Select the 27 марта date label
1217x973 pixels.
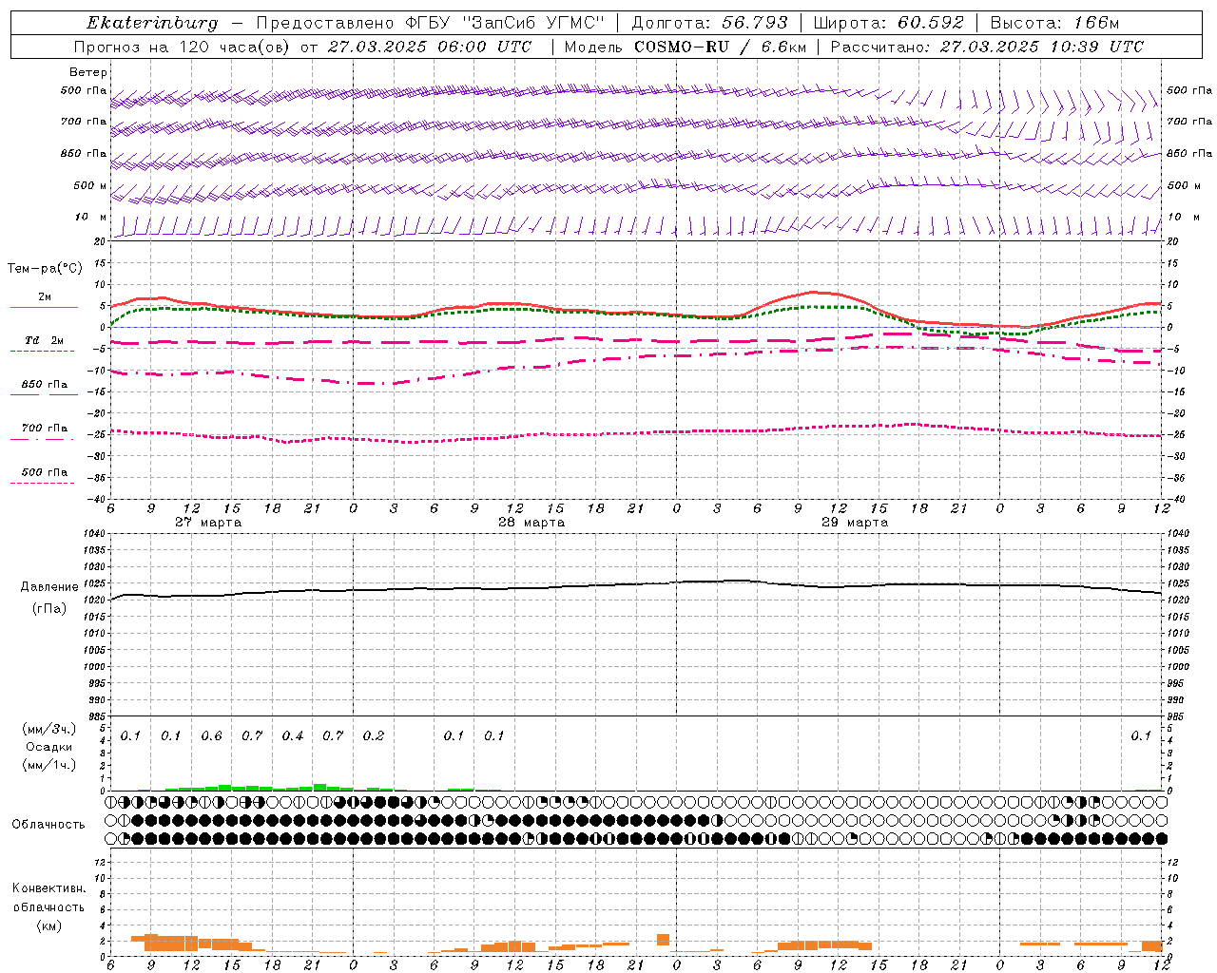[x=208, y=523]
